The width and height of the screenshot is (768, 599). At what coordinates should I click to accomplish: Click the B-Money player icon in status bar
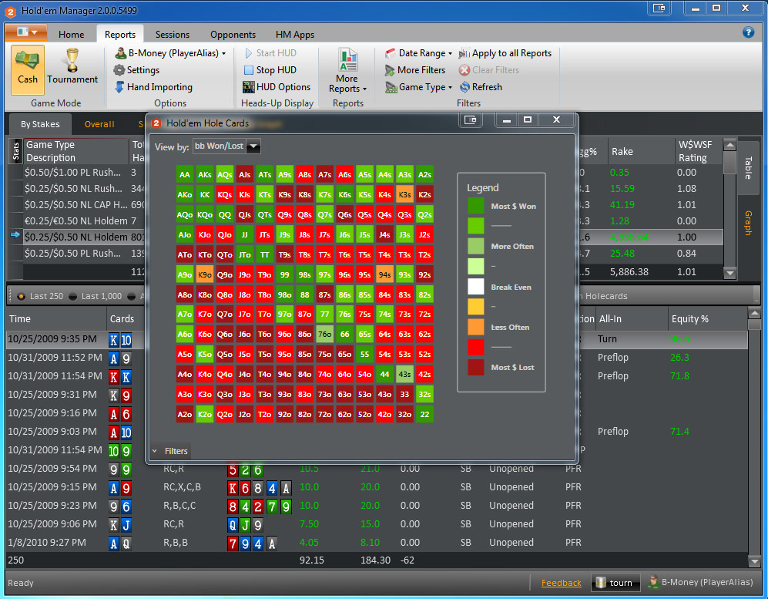tap(653, 582)
